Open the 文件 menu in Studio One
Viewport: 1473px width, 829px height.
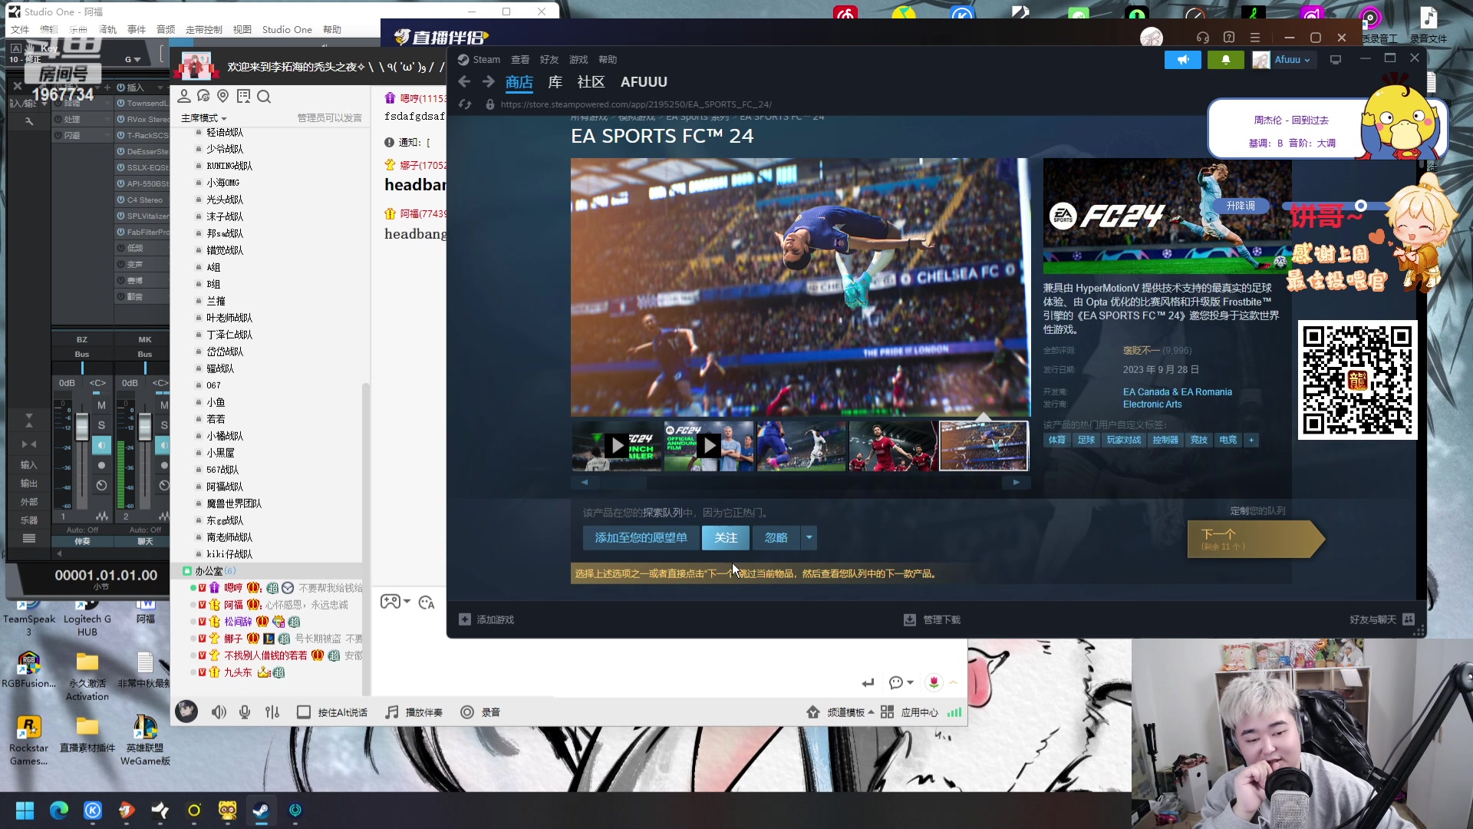20,30
